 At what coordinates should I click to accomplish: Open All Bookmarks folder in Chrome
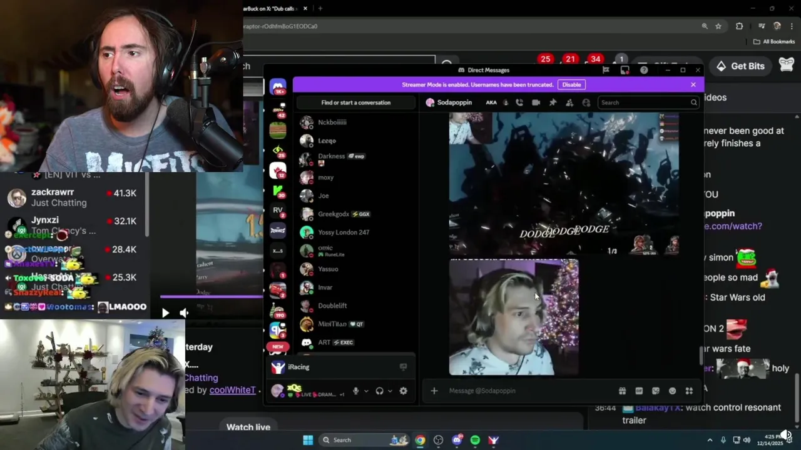pyautogui.click(x=774, y=42)
